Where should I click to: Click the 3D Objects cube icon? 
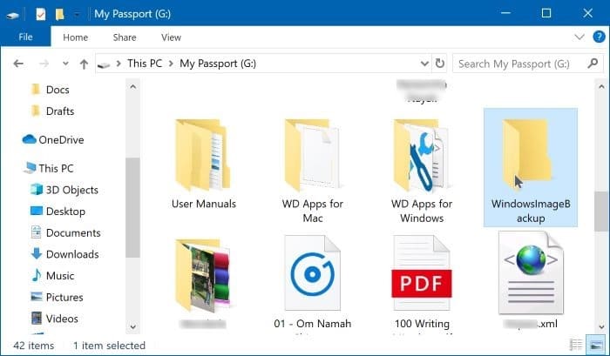pos(37,189)
